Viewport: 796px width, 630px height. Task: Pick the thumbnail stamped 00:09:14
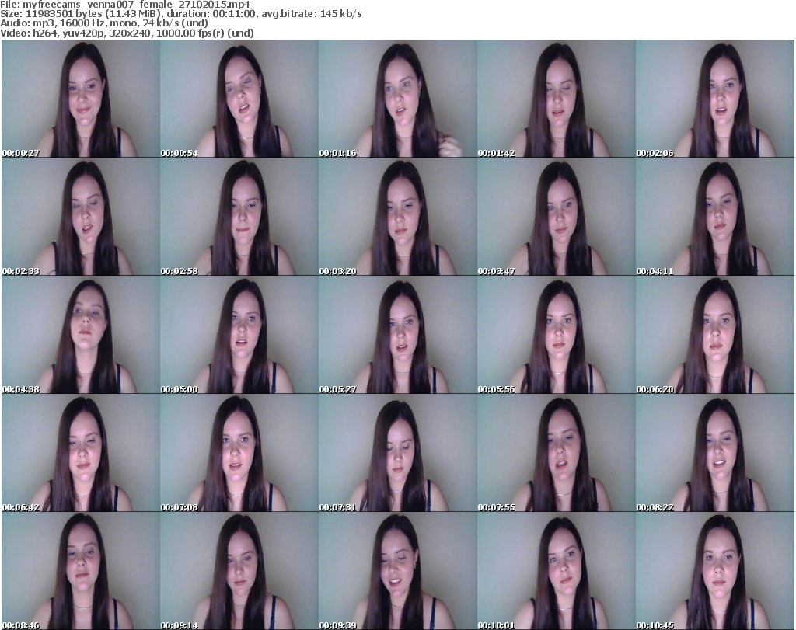[239, 571]
